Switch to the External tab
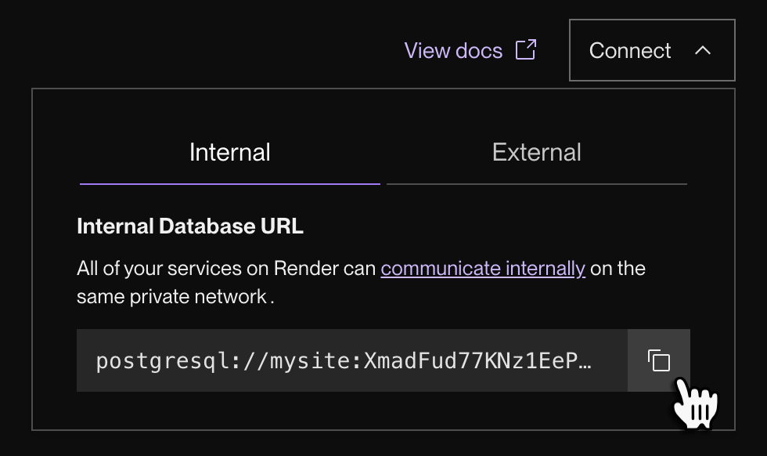767x456 pixels. 536,152
